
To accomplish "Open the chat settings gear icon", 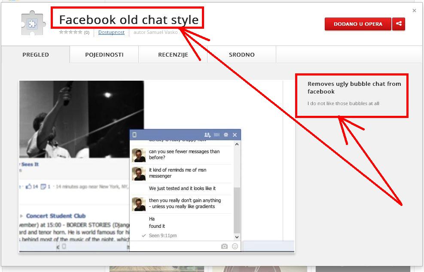I will (226, 135).
